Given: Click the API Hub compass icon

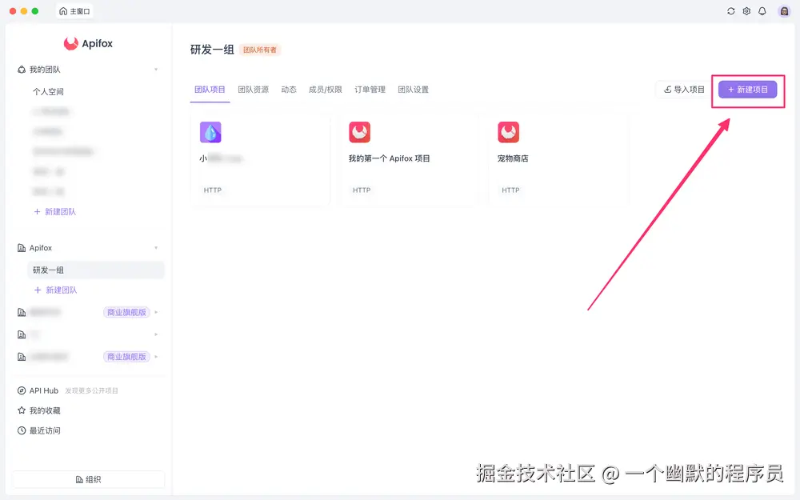Looking at the screenshot, I should 22,391.
